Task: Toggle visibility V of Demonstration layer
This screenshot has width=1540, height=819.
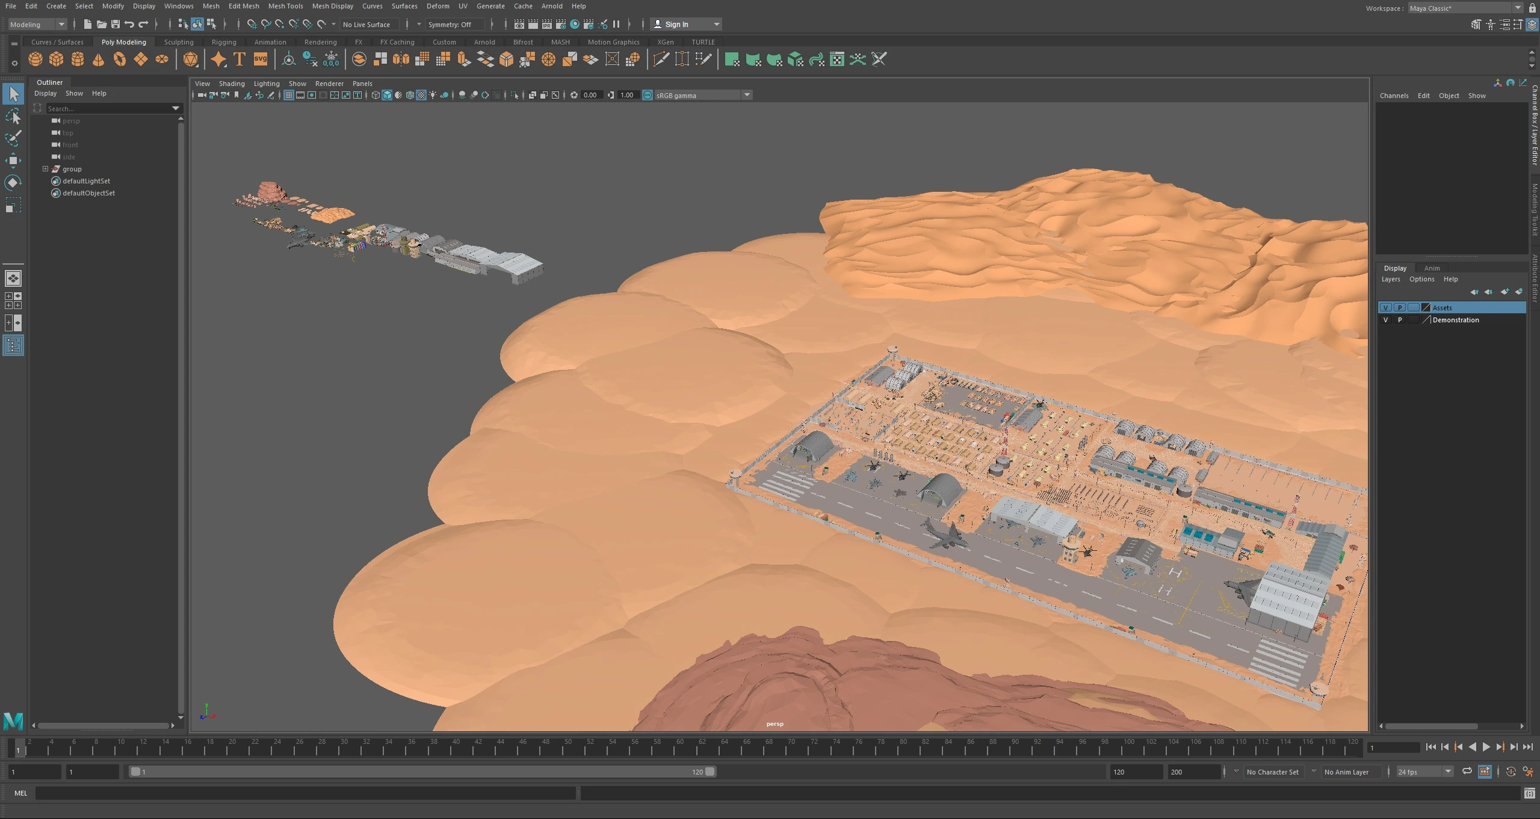Action: point(1385,320)
